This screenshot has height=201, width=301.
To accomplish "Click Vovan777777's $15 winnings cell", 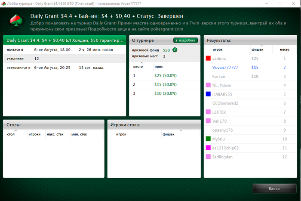I will click(x=255, y=68).
